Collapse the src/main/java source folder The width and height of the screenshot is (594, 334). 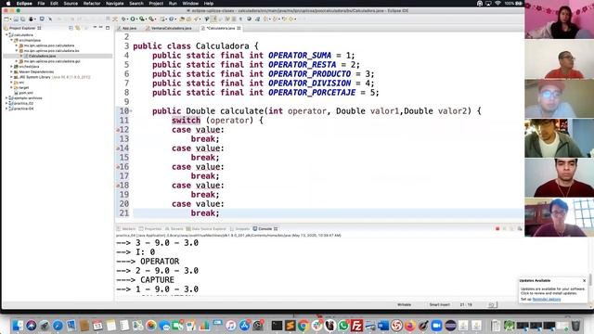pos(11,40)
